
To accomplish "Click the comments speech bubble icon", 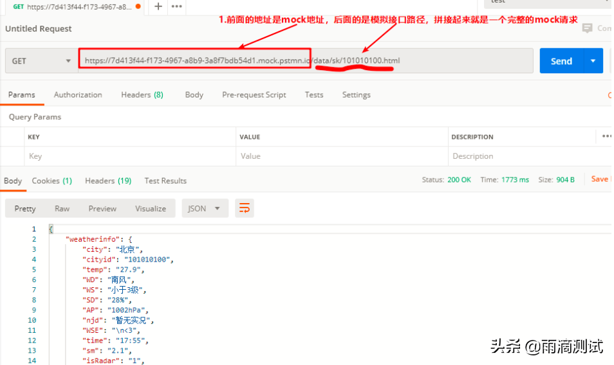I will (x=587, y=28).
